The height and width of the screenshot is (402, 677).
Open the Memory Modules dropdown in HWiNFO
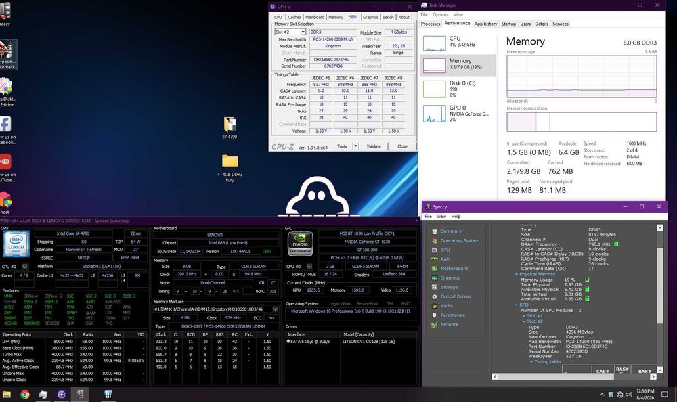[275, 309]
